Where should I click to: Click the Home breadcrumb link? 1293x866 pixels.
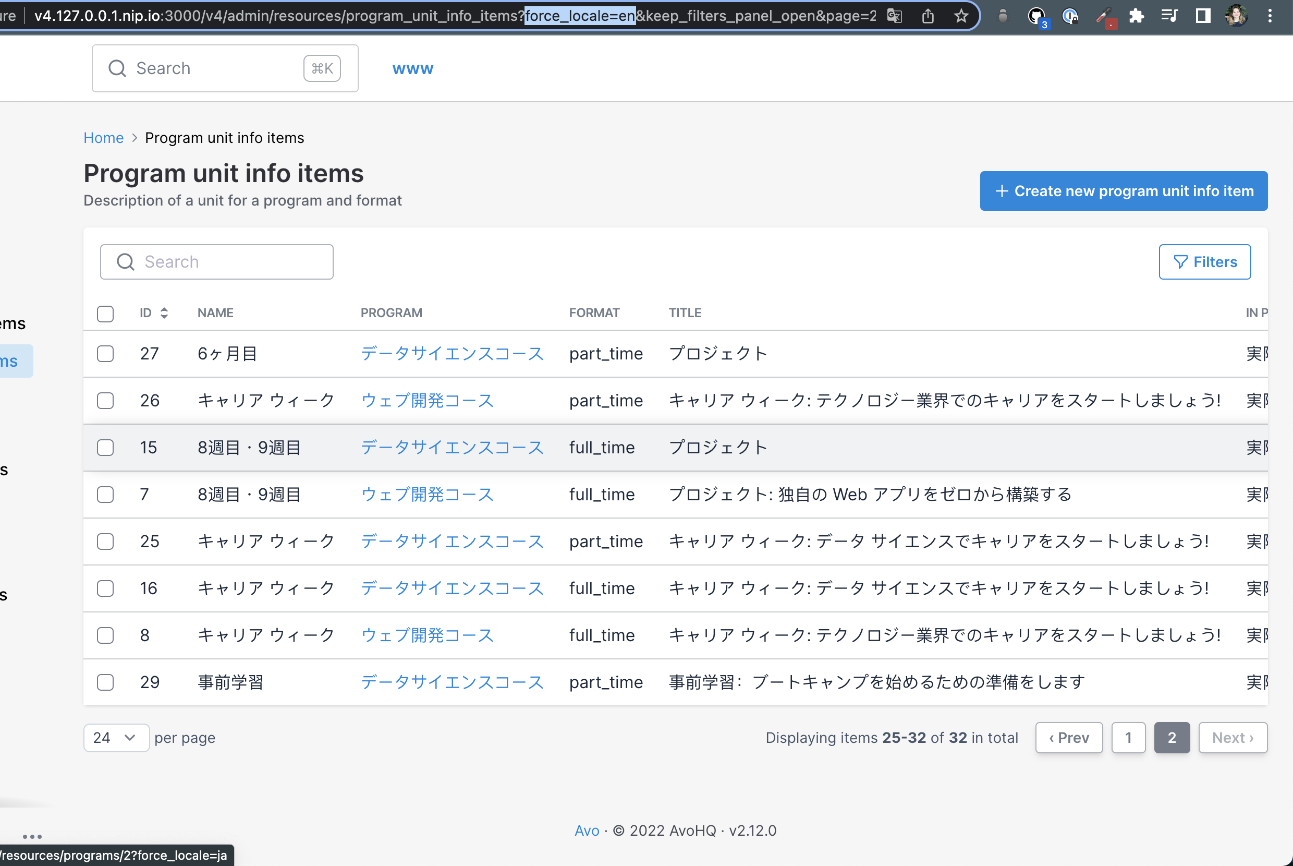click(x=104, y=138)
